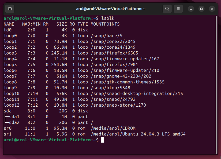
Task: Open the terminal options menu icon
Action: click(178, 9)
